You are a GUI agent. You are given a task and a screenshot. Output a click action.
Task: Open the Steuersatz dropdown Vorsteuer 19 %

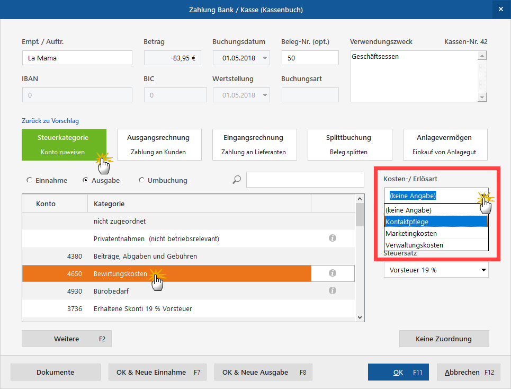coord(436,270)
